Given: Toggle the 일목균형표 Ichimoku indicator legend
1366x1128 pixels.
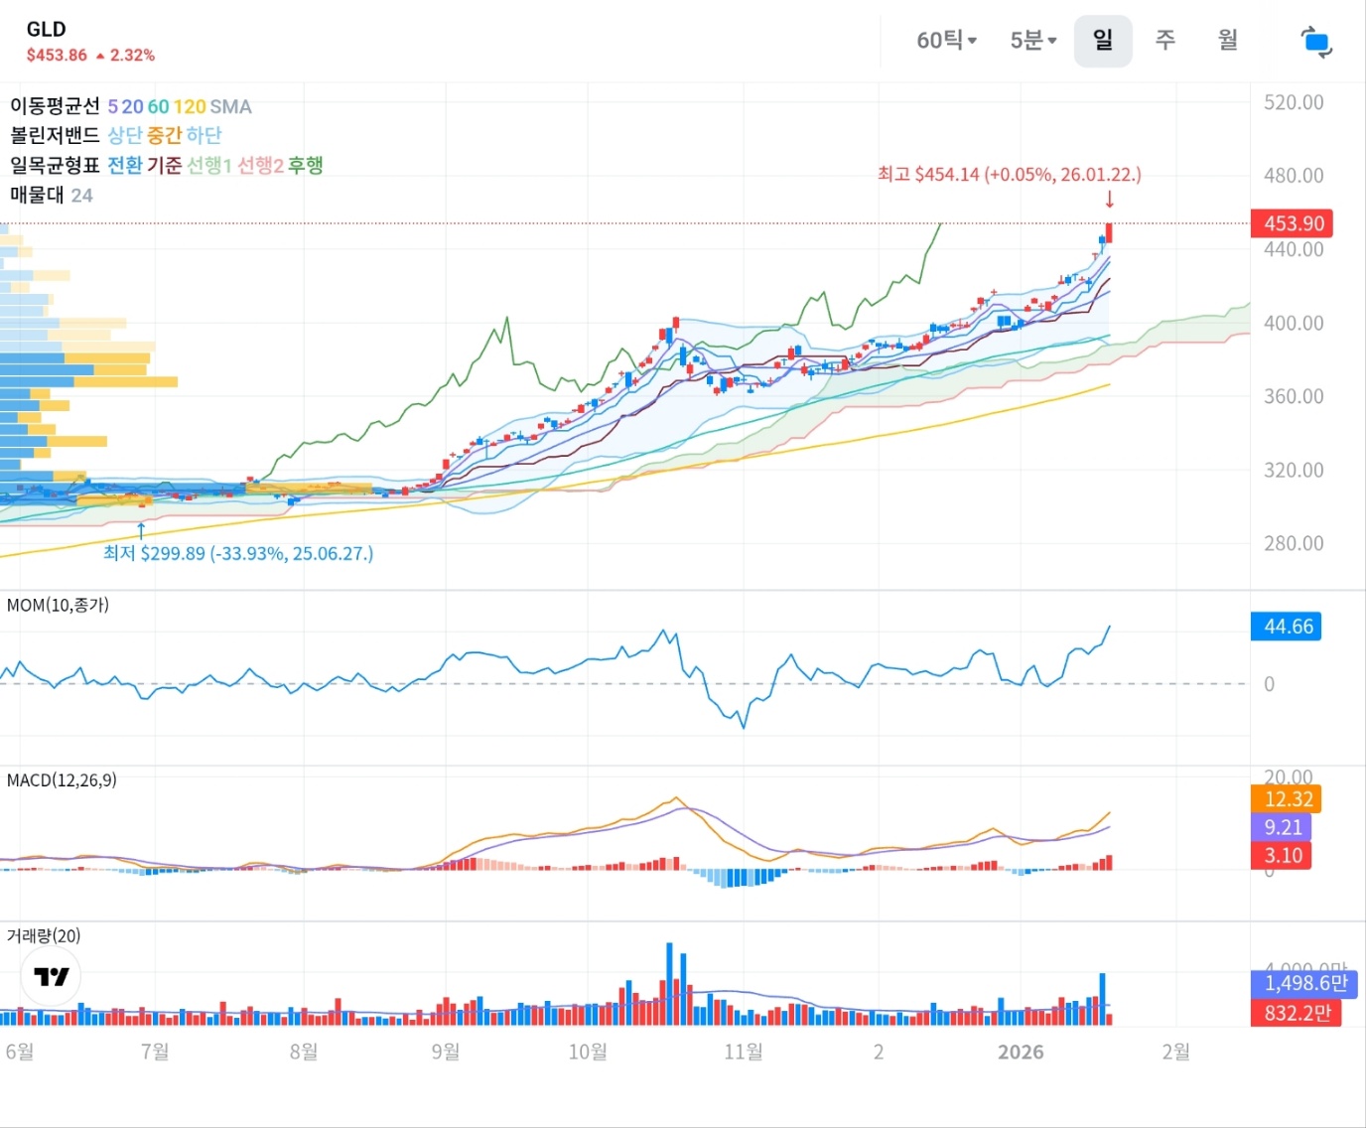Looking at the screenshot, I should [55, 165].
